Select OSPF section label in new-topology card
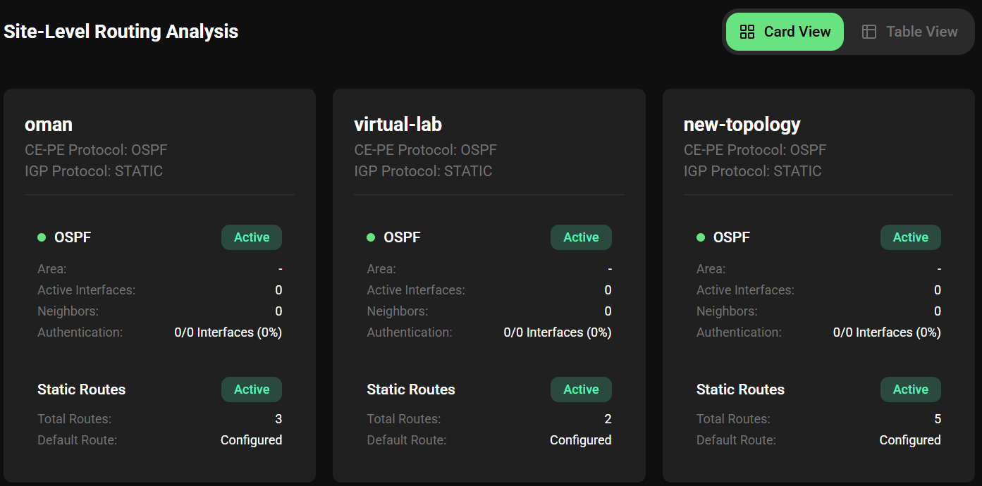 click(x=732, y=237)
